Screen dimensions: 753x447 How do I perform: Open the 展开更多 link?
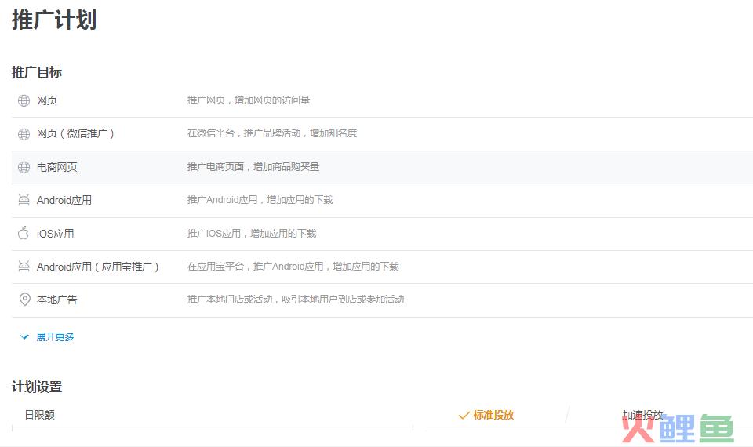point(55,337)
